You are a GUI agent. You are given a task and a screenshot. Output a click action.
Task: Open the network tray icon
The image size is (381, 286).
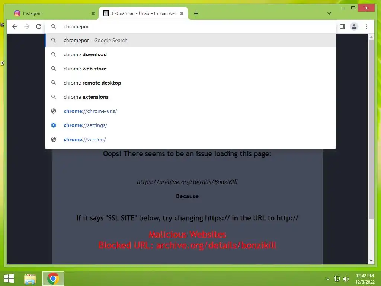pos(337,279)
